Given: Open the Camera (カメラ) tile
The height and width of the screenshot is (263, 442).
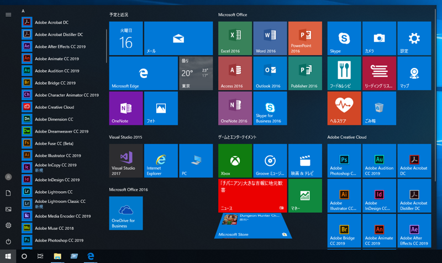Looking at the screenshot, I should tap(379, 38).
